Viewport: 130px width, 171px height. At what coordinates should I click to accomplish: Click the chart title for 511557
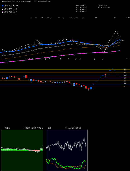click(26, 2)
